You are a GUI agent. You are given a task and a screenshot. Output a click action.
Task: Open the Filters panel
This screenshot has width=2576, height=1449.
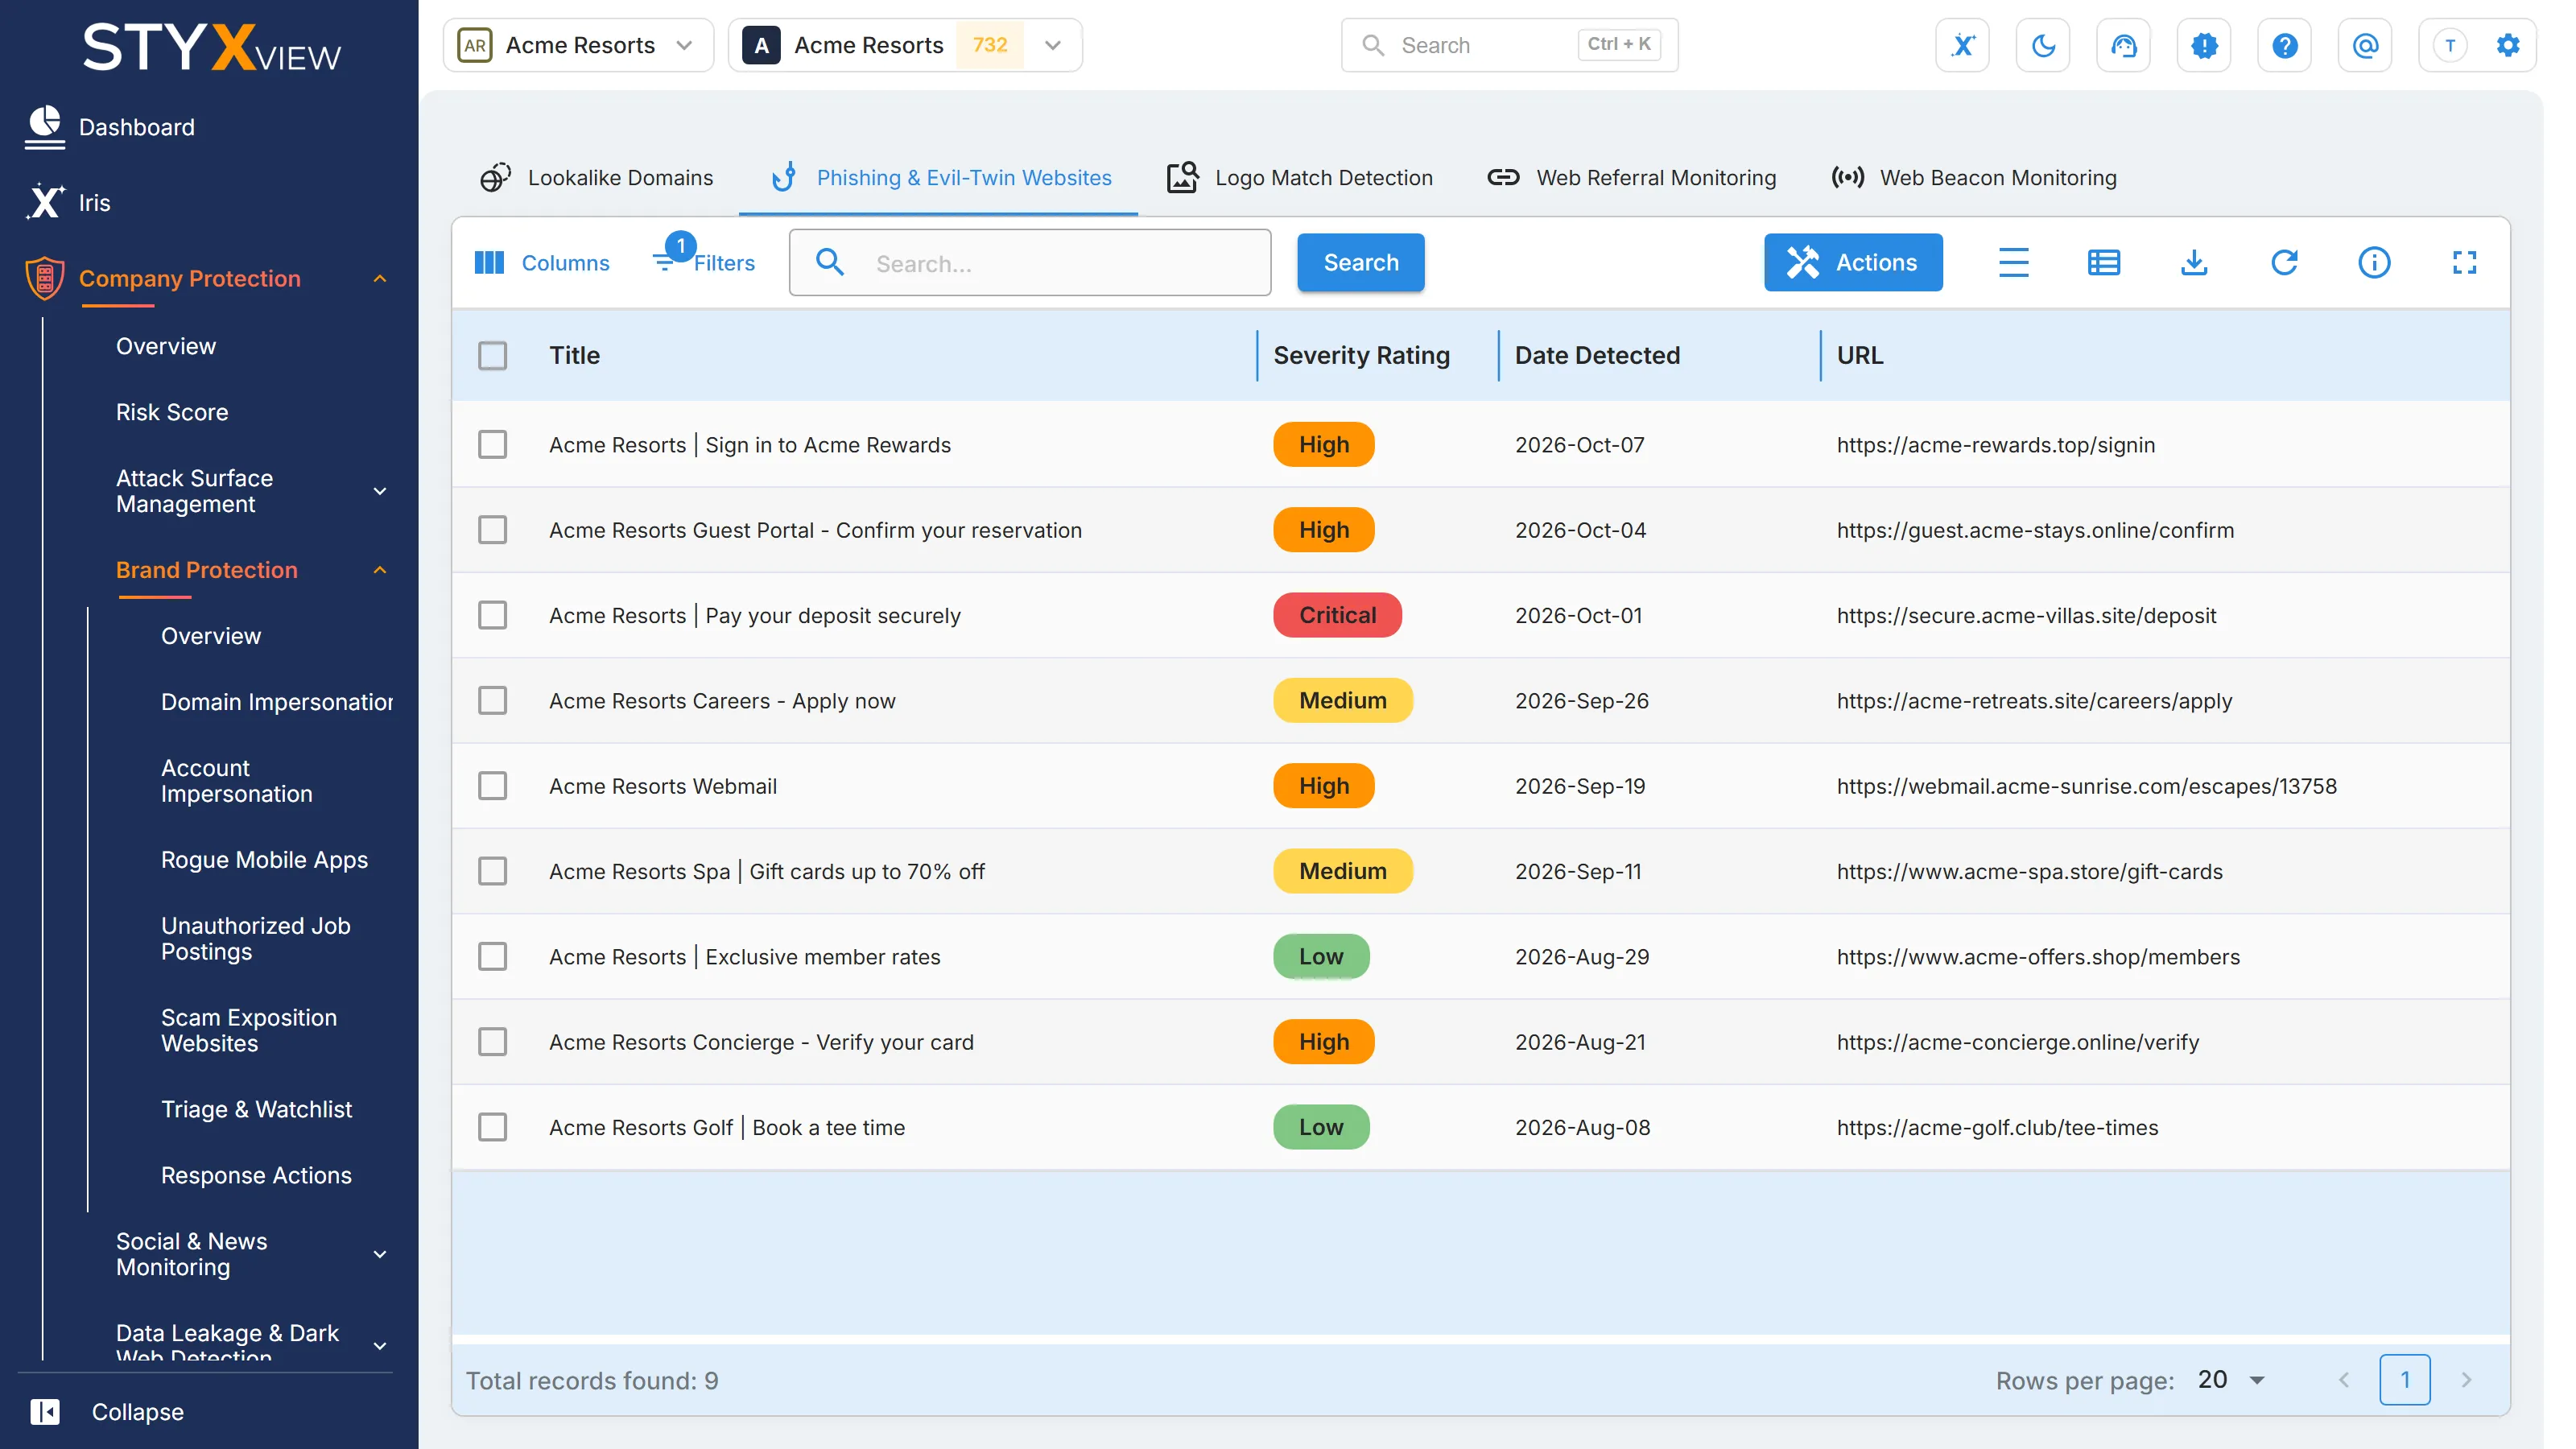705,258
